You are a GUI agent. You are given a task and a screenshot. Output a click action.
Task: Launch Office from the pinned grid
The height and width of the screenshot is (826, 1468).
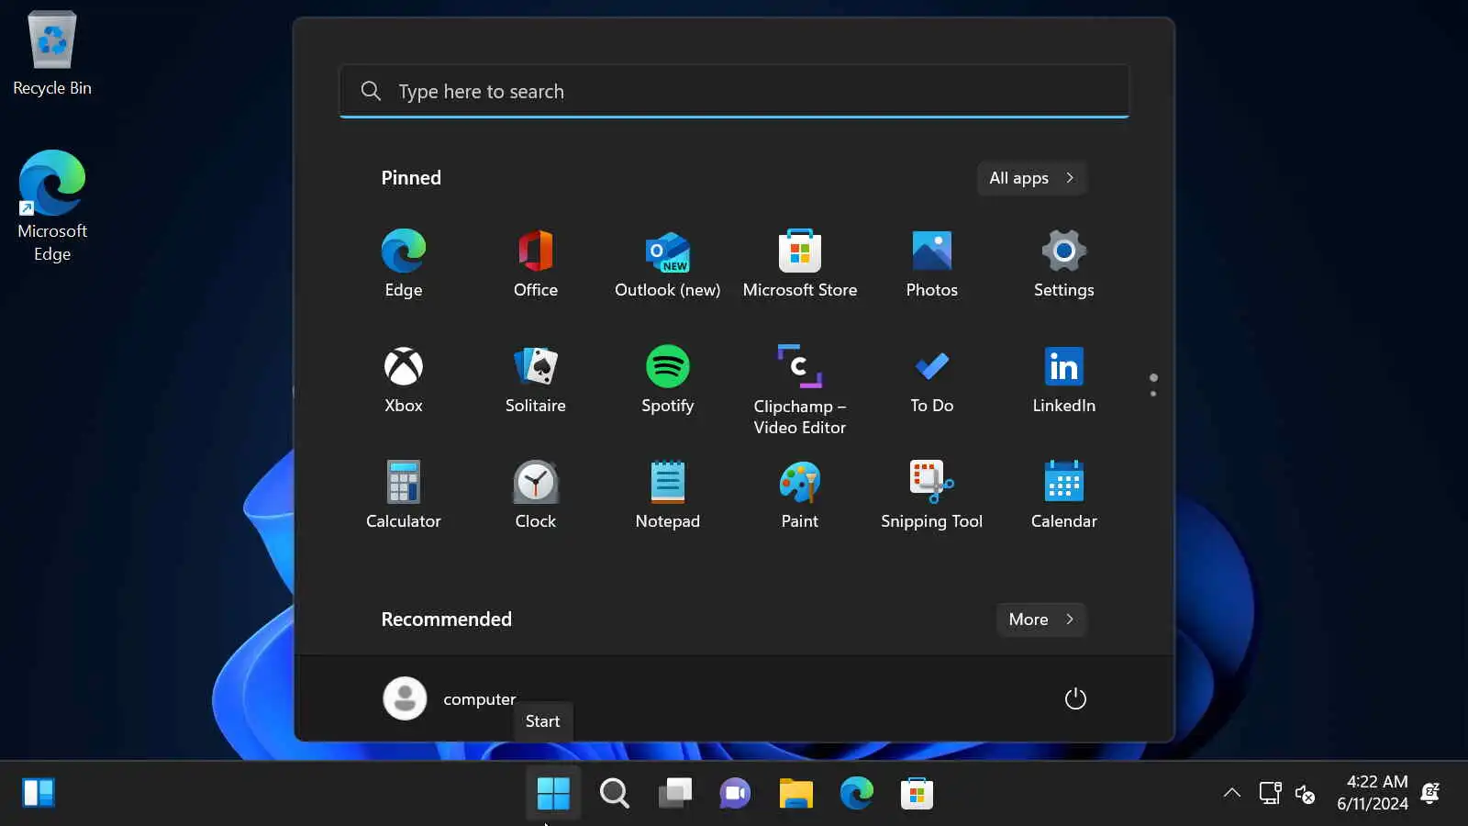(536, 263)
